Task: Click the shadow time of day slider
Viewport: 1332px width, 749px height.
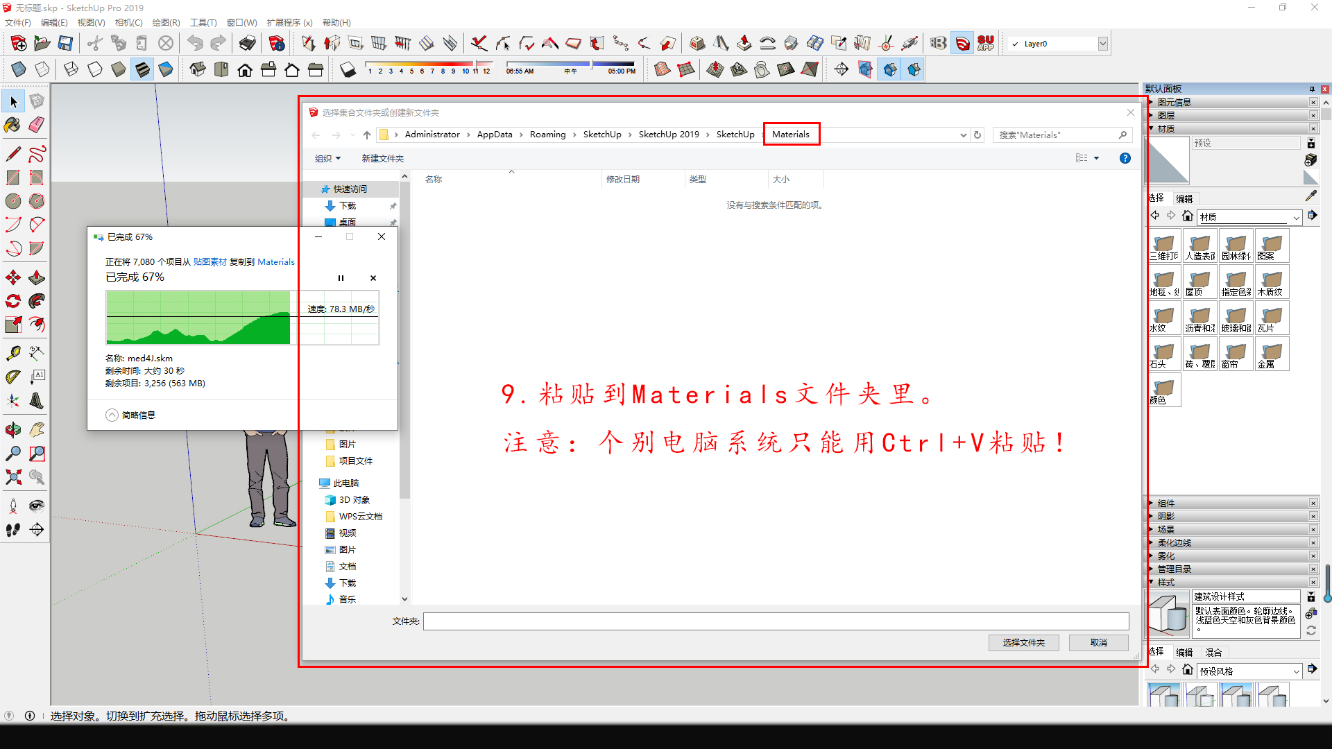Action: [x=569, y=64]
